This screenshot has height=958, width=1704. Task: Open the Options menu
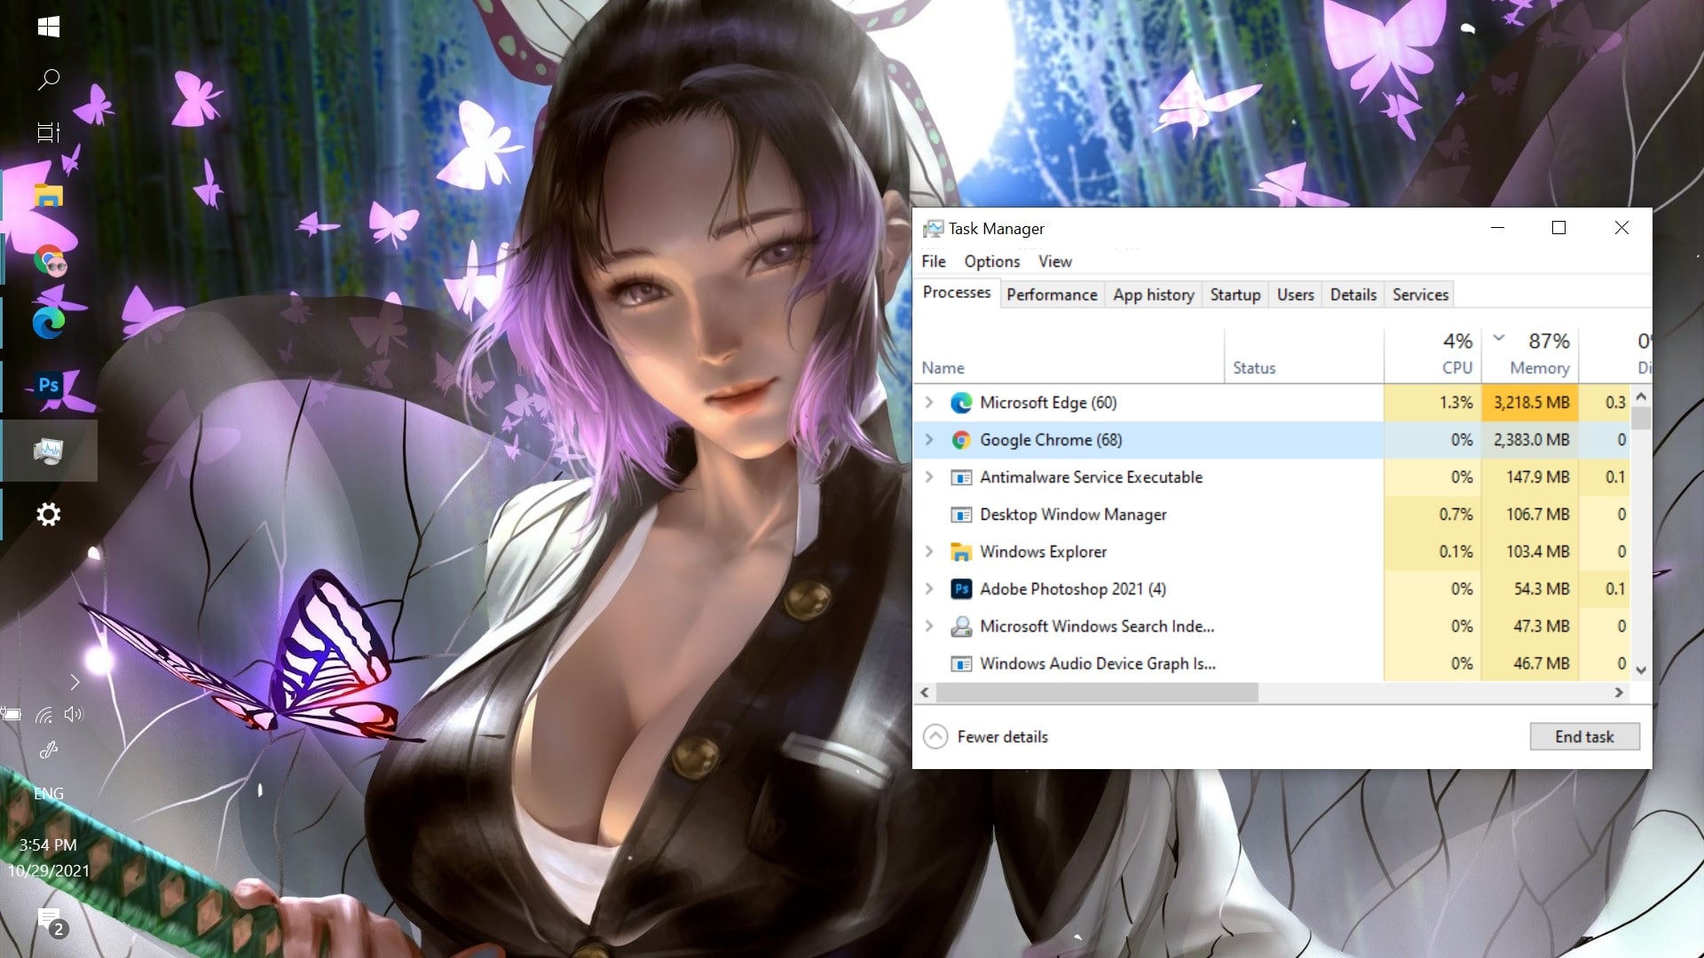click(x=992, y=262)
